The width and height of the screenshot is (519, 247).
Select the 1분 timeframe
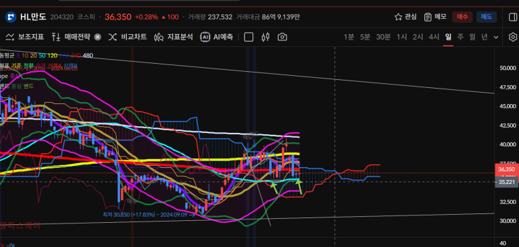click(x=349, y=37)
